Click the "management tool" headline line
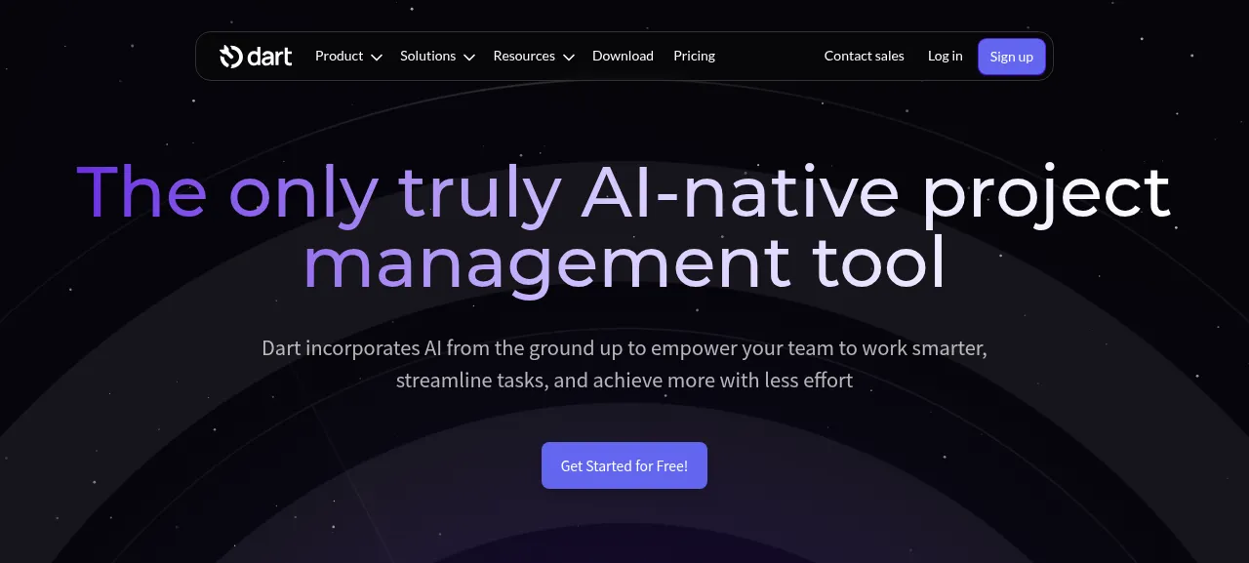1249x563 pixels. pos(624,263)
